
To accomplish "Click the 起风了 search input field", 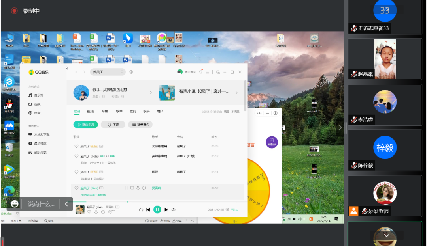I will pyautogui.click(x=108, y=72).
